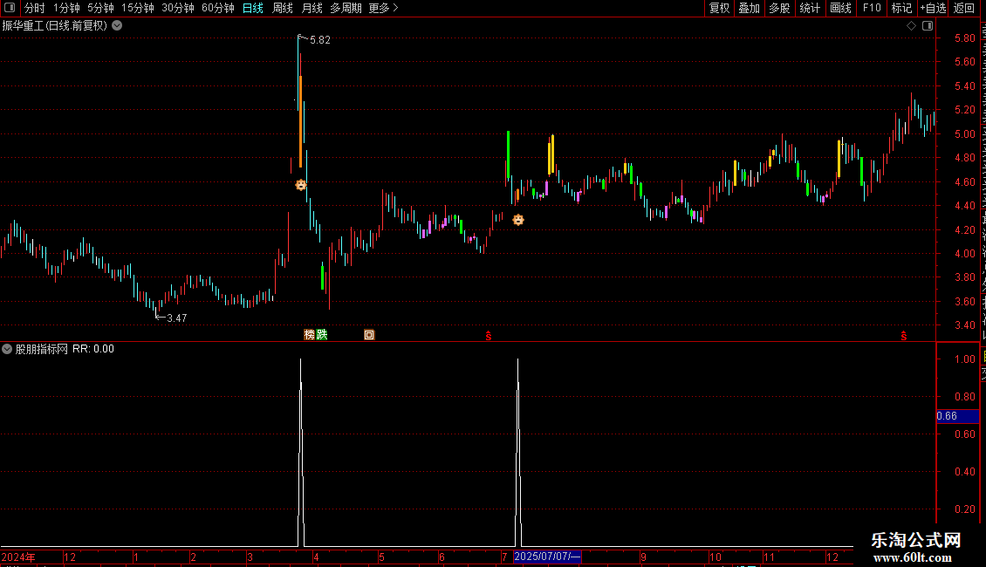
Task: Open F10 company information
Action: pos(872,8)
